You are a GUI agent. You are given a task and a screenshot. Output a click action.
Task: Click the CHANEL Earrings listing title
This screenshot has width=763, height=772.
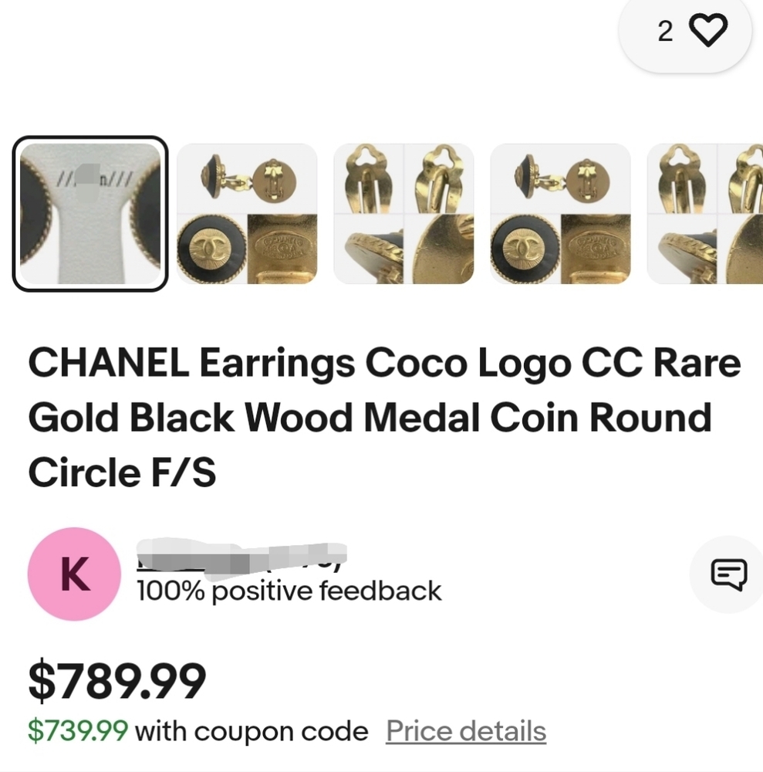pos(381,415)
